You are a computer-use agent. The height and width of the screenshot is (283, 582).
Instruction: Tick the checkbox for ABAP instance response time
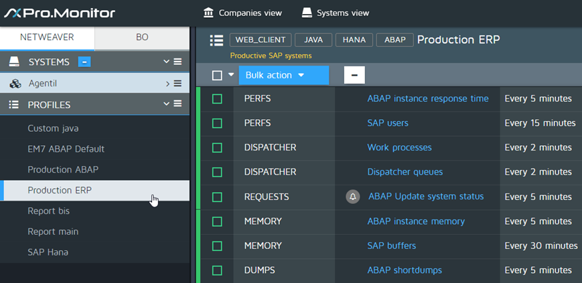point(217,98)
